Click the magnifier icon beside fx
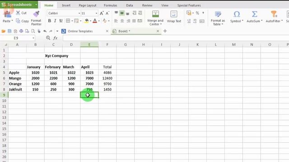Image resolution: width=289 pixels, height=162 pixels. click(48, 38)
